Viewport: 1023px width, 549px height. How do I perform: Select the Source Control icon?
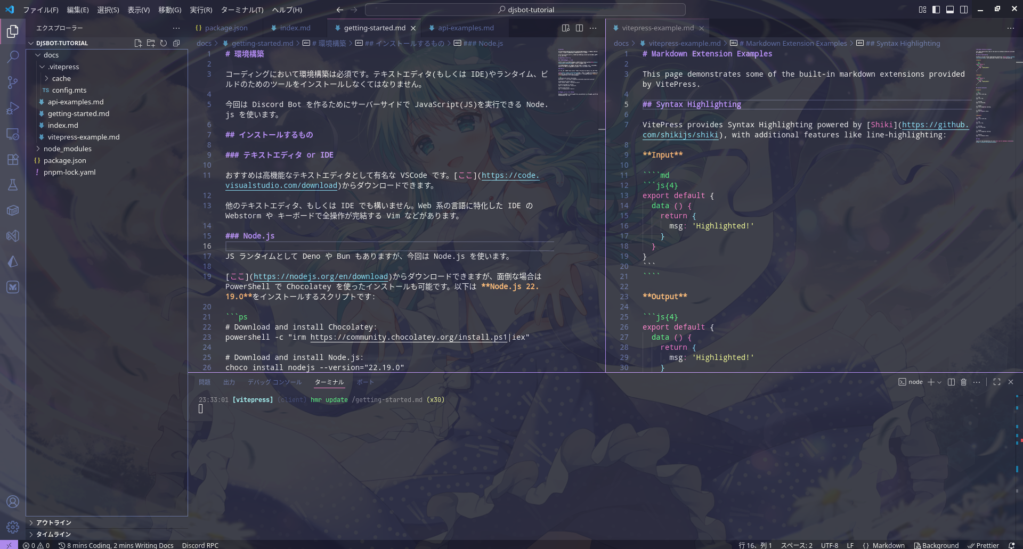(13, 82)
